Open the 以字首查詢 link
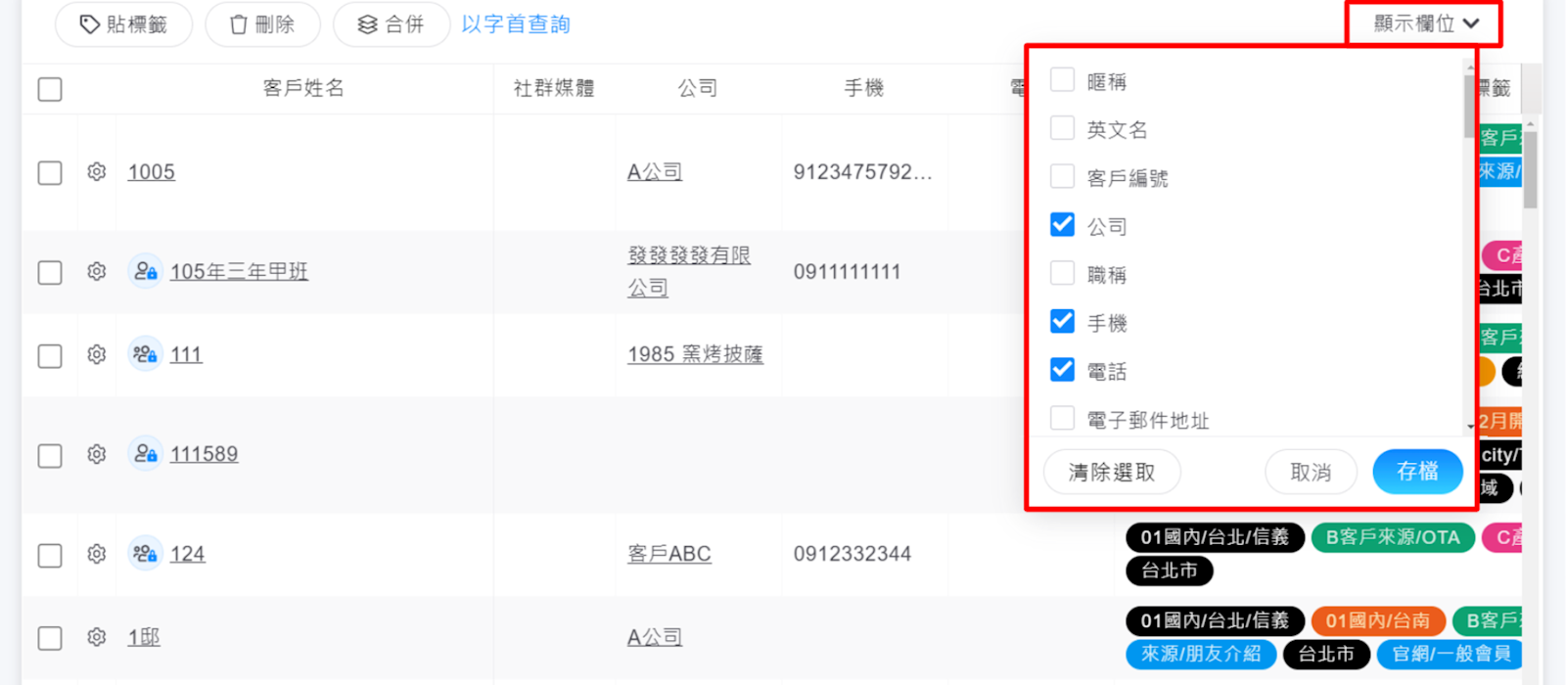 click(x=516, y=24)
